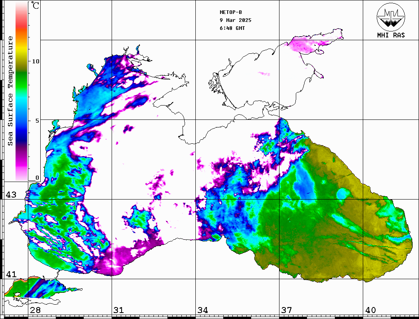Screen dimensions: 419x319
Task: Click the SST color scale bar
Action: click(22, 91)
